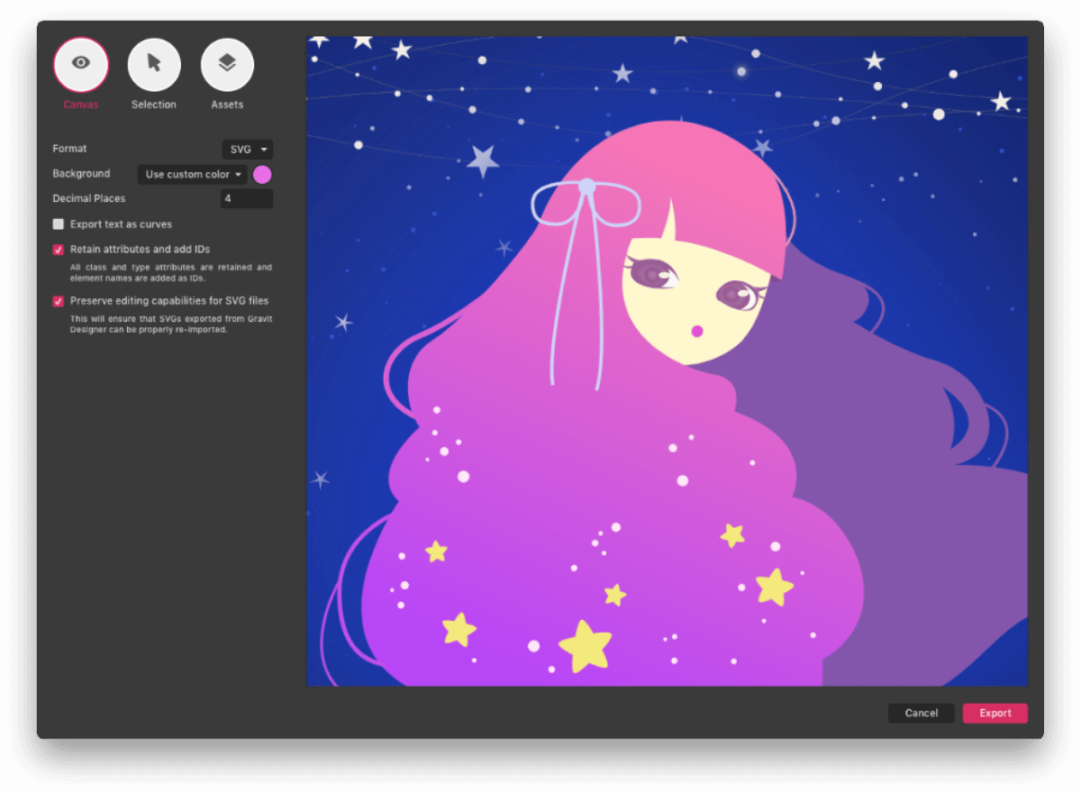
Task: Open the pink background color swatch
Action: (262, 175)
